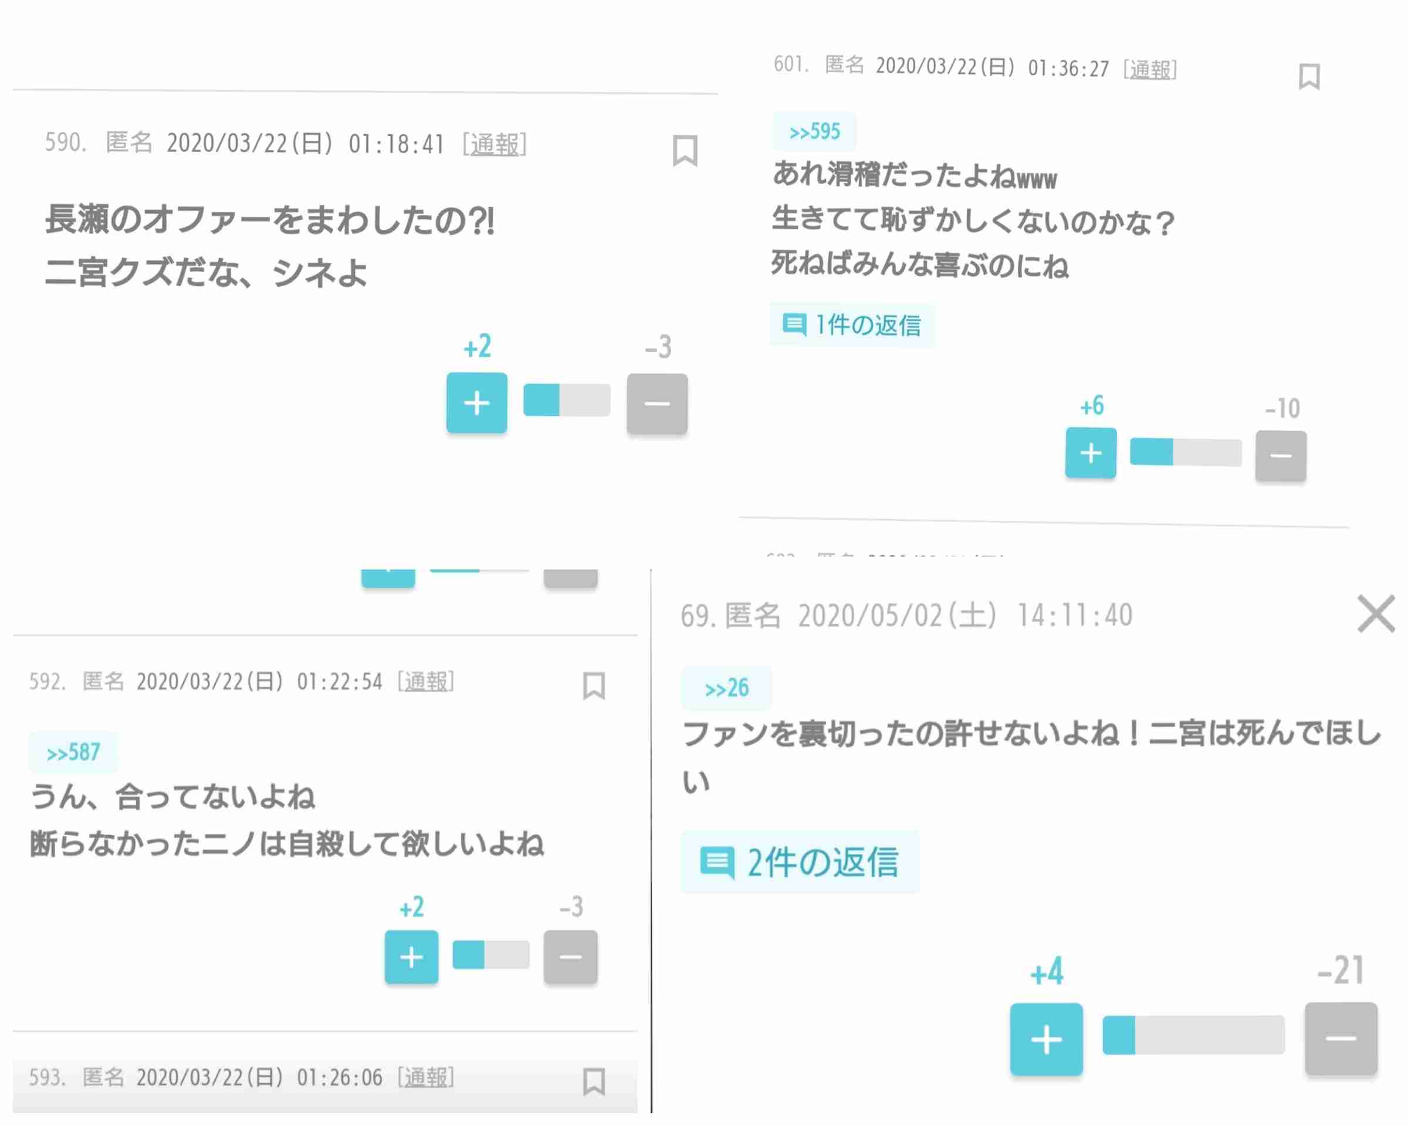Bookmark comment number 593
The image size is (1408, 1126).
594,1081
